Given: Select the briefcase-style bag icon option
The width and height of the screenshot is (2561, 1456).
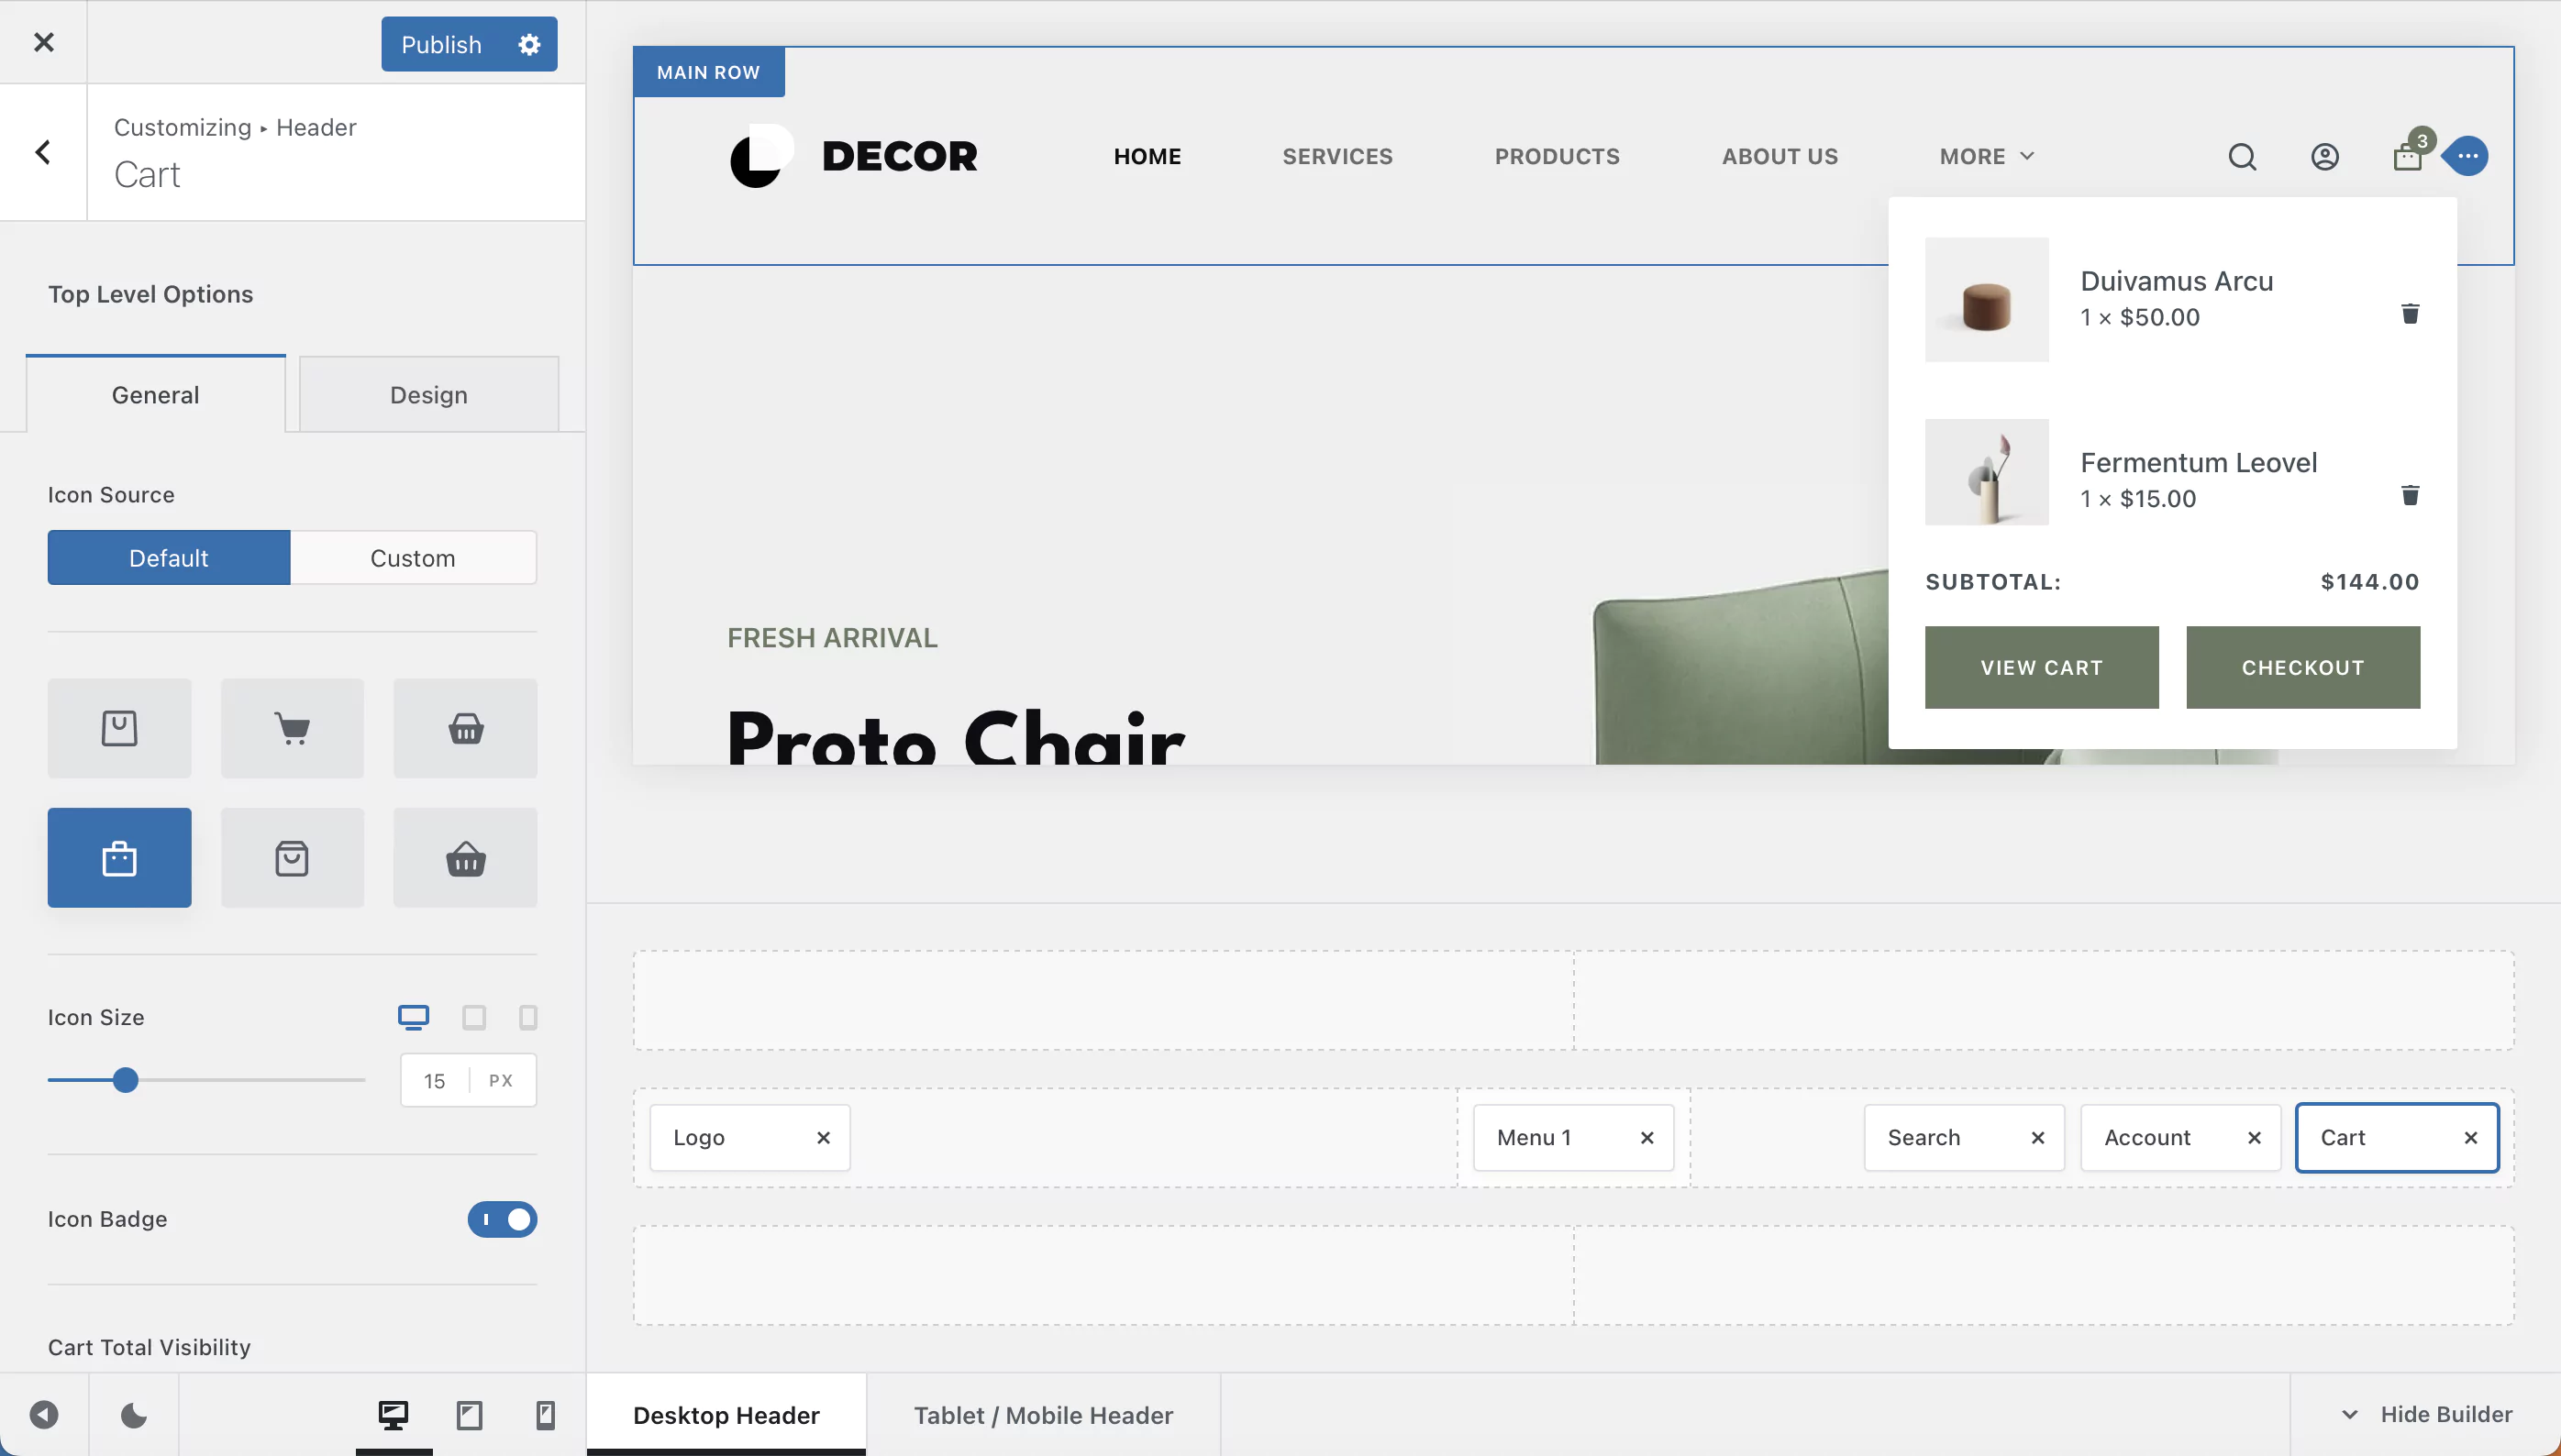Looking at the screenshot, I should click(x=119, y=858).
